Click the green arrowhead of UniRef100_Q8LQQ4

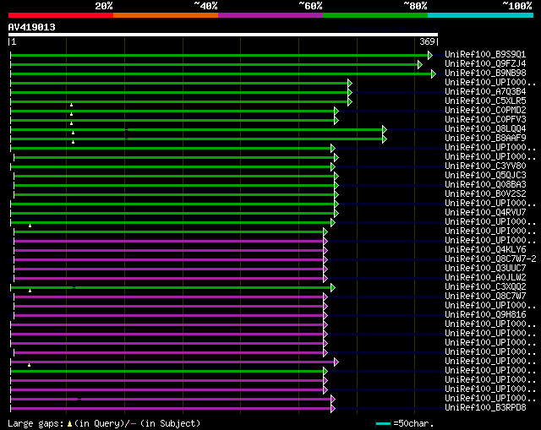[x=385, y=129]
